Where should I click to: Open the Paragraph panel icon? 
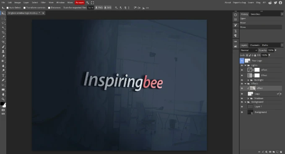point(236,36)
